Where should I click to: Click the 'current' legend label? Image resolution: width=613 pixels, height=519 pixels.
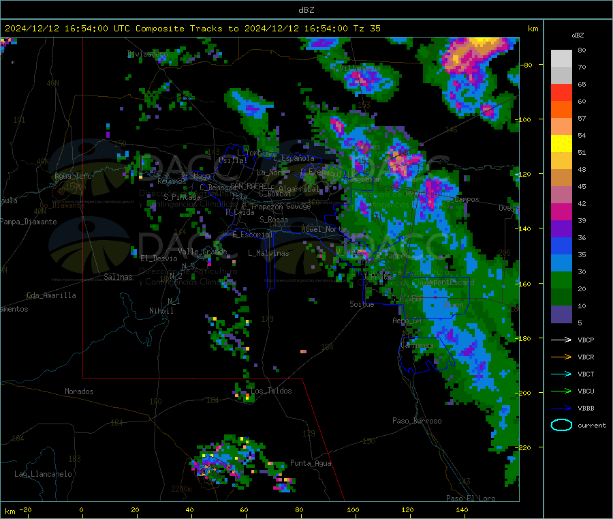592,425
